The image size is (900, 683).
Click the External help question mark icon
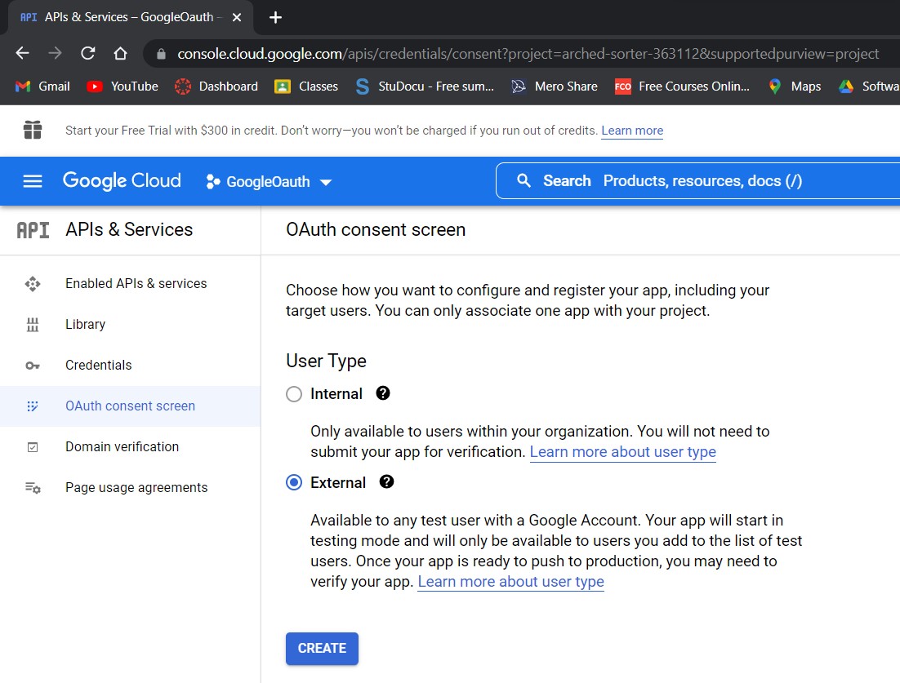click(386, 482)
